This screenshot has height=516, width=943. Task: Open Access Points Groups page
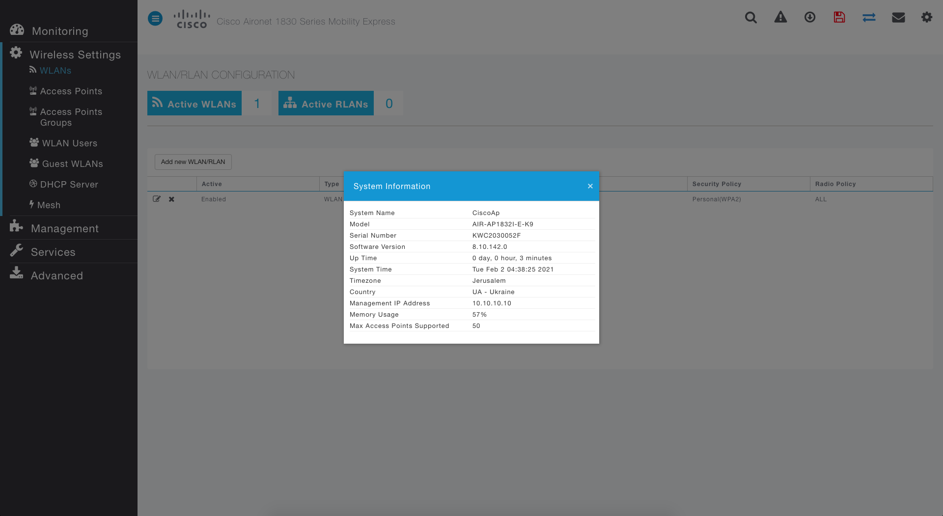[71, 117]
